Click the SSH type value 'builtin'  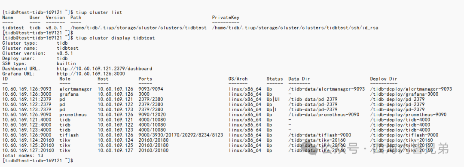[x=66, y=64]
